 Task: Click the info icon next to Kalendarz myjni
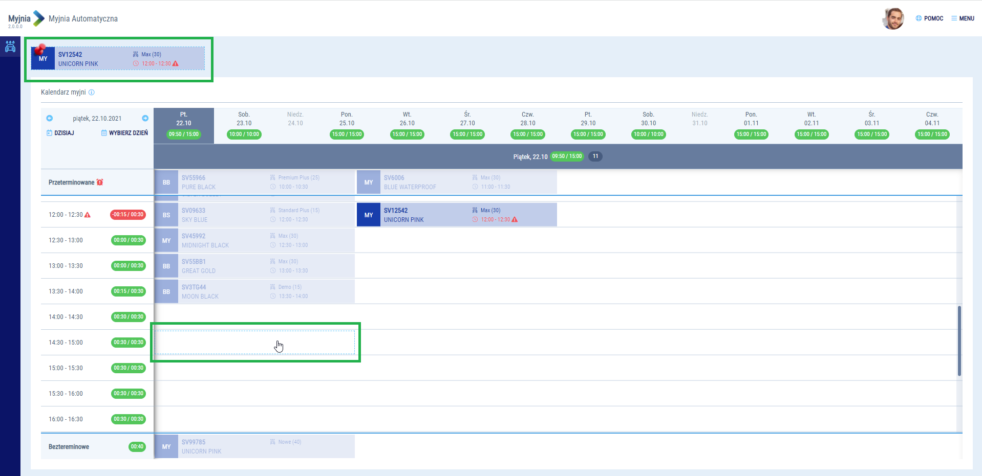point(92,93)
